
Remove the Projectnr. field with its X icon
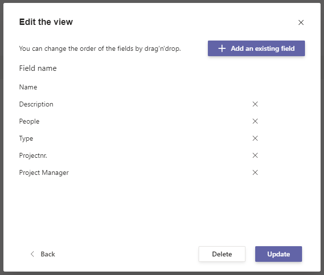(x=255, y=155)
